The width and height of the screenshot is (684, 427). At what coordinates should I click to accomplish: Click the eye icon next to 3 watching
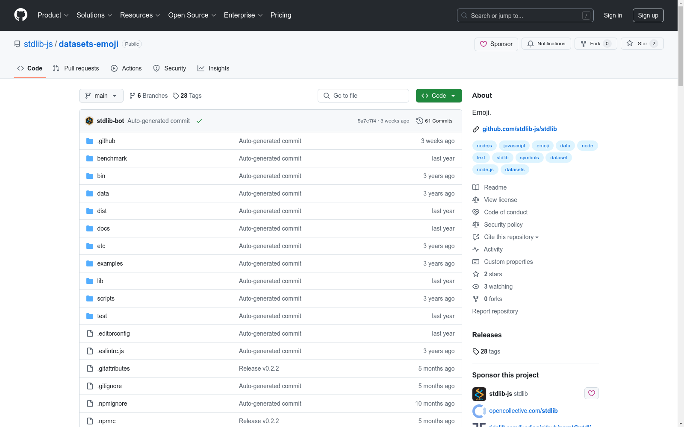coord(476,287)
